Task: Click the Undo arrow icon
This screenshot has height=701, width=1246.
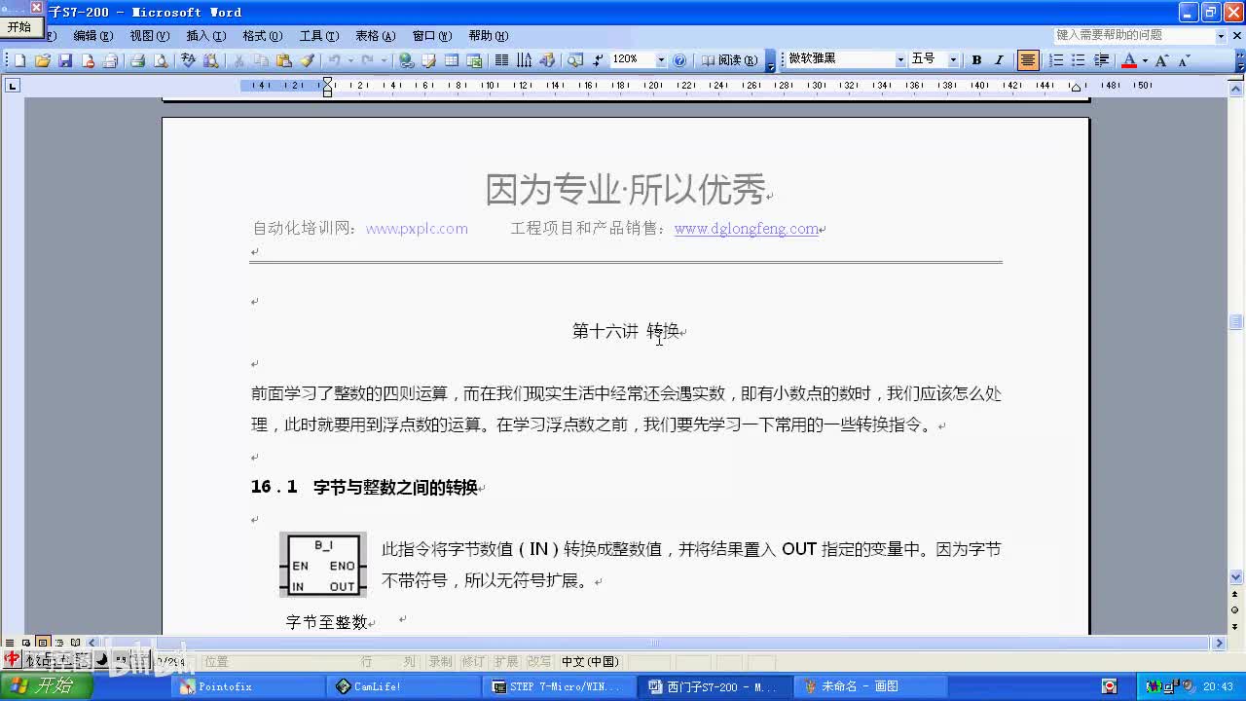Action: click(334, 60)
